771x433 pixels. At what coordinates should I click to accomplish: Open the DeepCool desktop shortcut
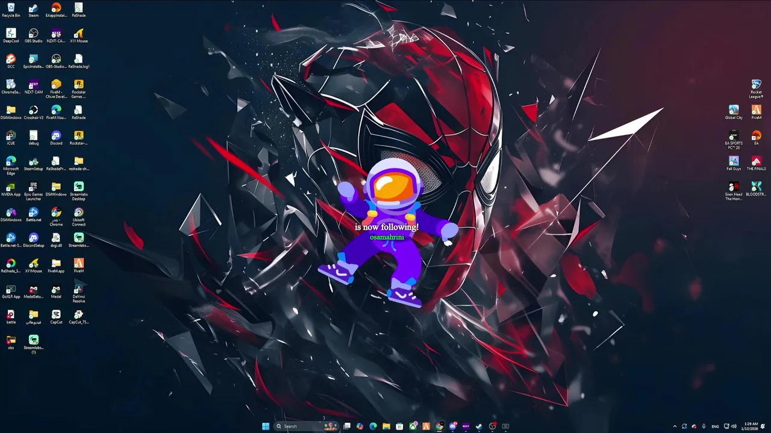(x=11, y=35)
